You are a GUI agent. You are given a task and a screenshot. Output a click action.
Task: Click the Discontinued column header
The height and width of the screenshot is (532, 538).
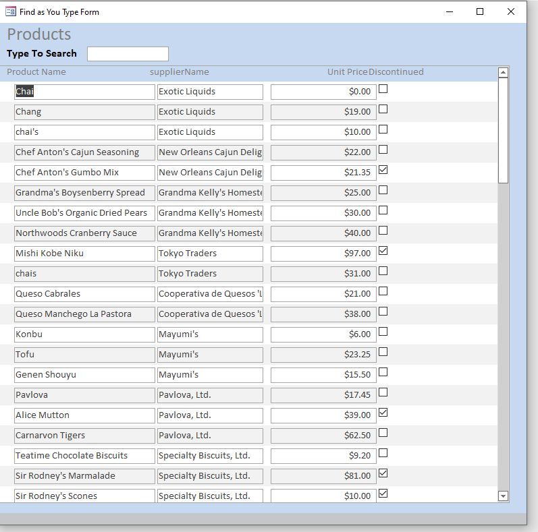pyautogui.click(x=396, y=72)
